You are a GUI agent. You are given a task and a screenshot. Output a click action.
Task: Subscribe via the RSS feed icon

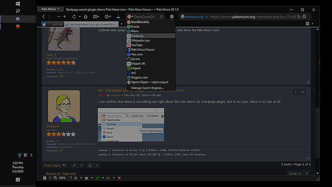tap(299, 17)
